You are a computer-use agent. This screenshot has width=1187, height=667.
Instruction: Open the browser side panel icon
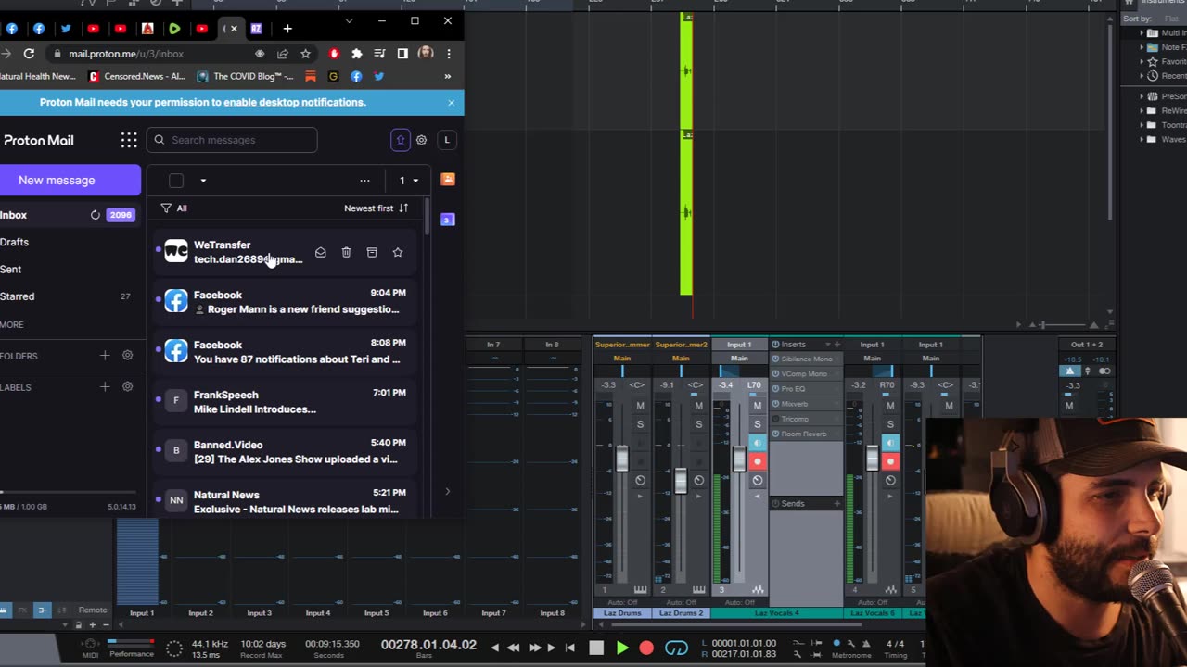[402, 54]
